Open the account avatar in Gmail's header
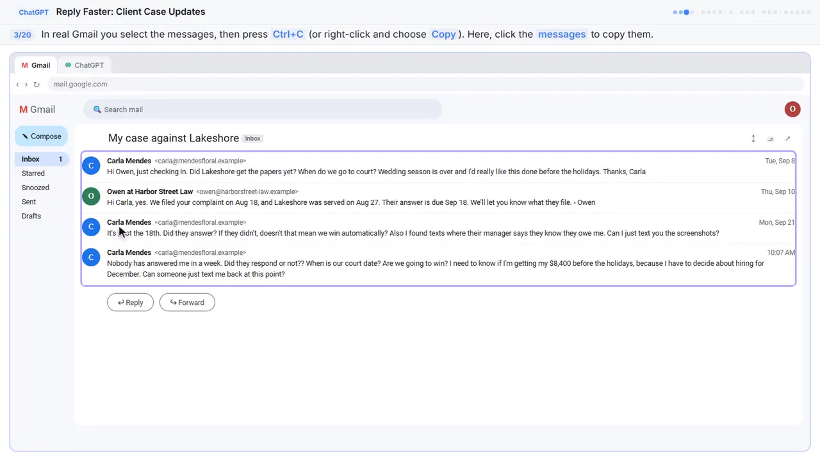This screenshot has height=461, width=820. [792, 109]
